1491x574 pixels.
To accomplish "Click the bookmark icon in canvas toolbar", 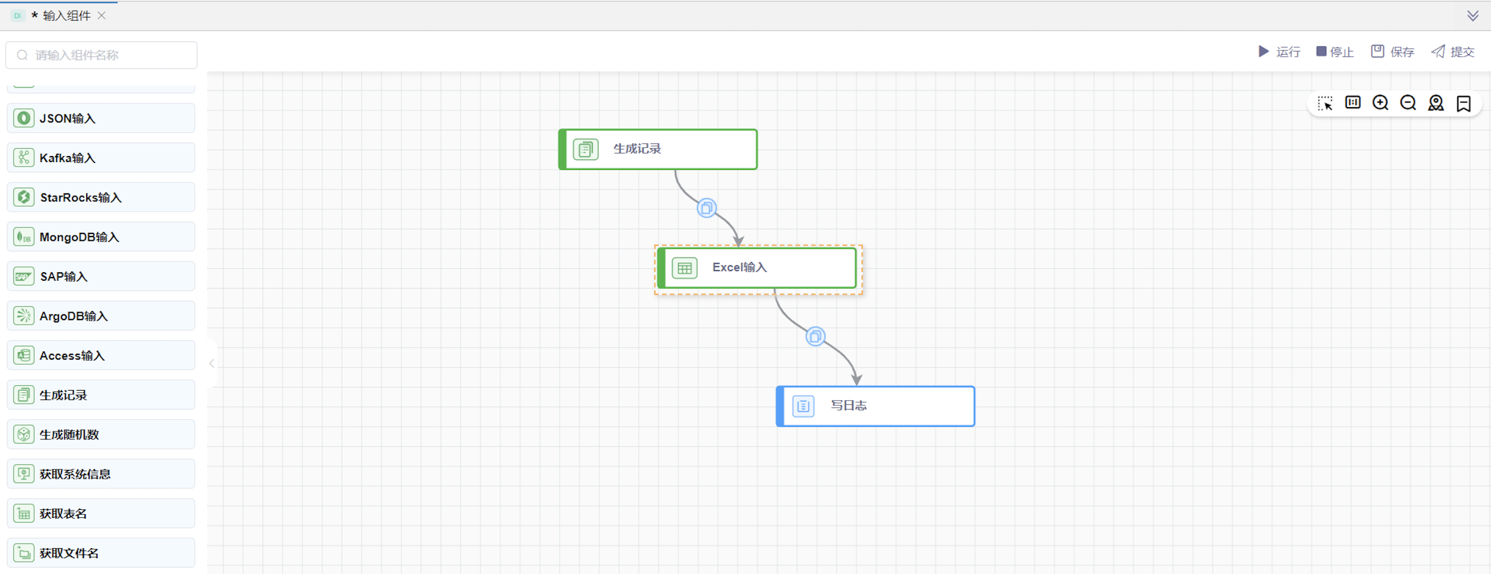I will tap(1463, 104).
